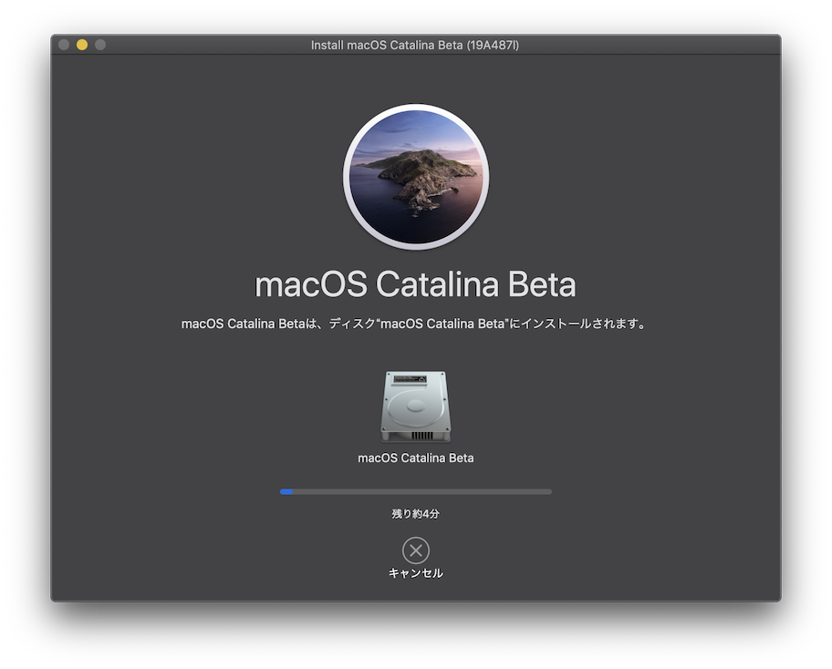This screenshot has width=832, height=669.
Task: Click the 残り約4分 remaining time text
Action: point(415,514)
